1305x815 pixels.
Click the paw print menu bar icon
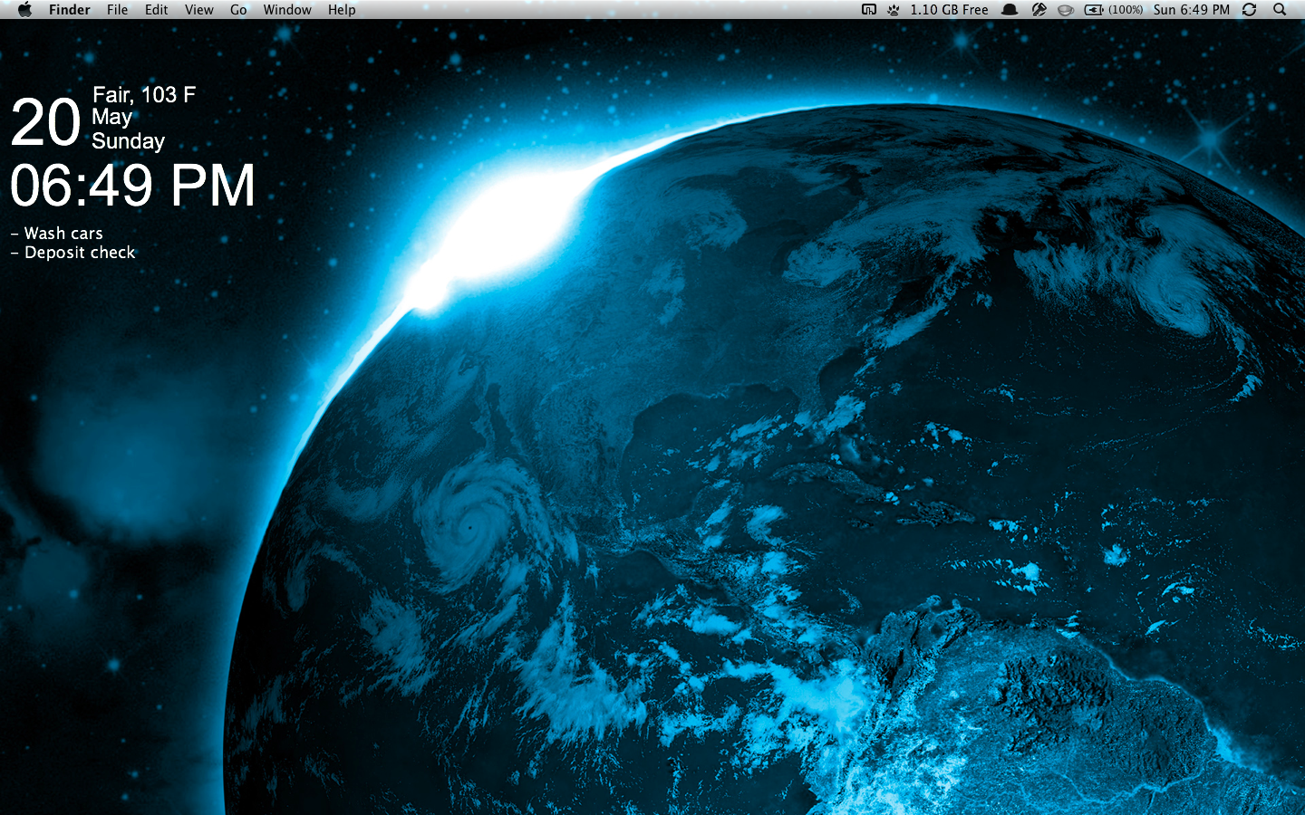point(894,10)
